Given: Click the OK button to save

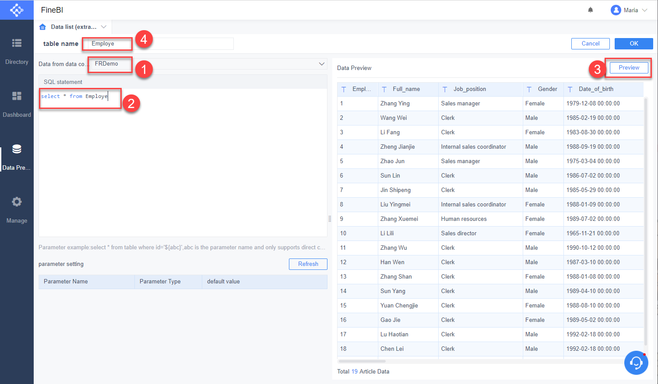Looking at the screenshot, I should pos(633,44).
